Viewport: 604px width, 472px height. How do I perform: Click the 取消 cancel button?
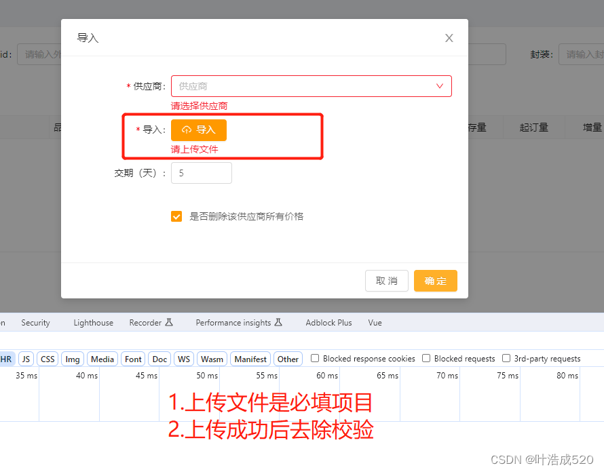(387, 280)
